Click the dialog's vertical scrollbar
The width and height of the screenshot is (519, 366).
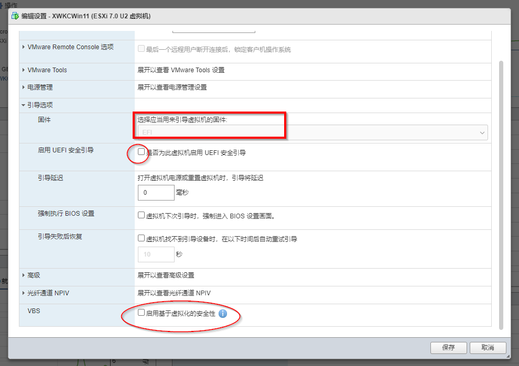pos(501,195)
